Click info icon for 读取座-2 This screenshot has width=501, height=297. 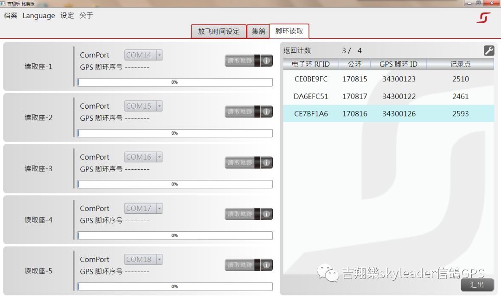266,111
